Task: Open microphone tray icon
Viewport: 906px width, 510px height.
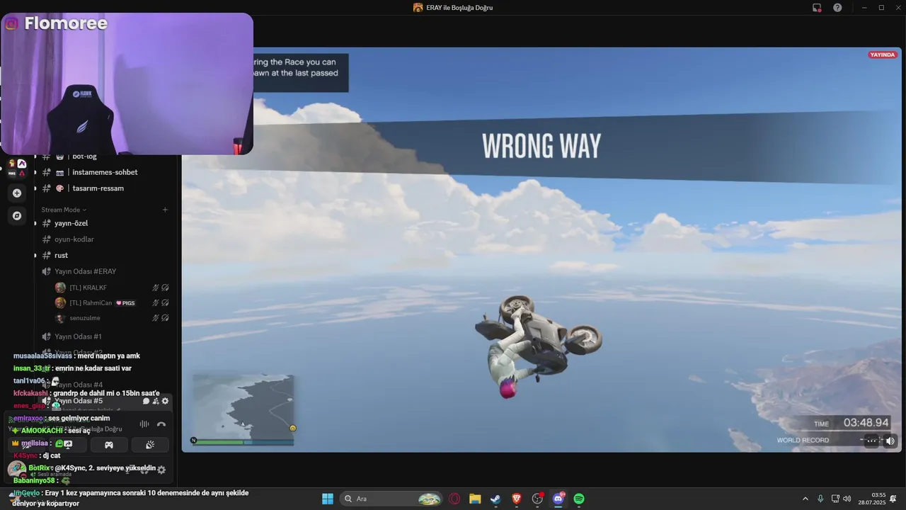Action: [820, 499]
